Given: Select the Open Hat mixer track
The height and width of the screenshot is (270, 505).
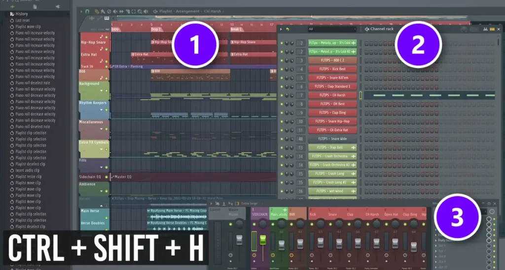Looking at the screenshot, I should point(391,213).
